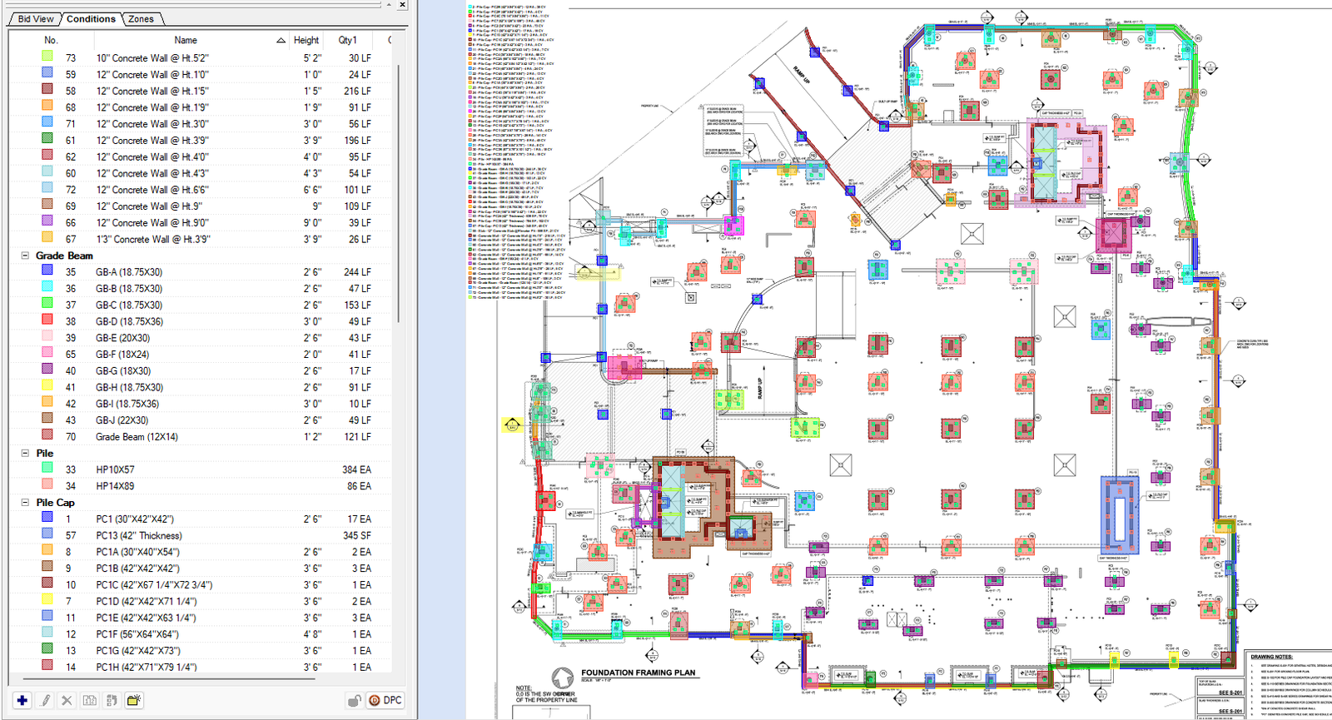Click the padlock unlock icon
Screen dimensions: 1332x720
pos(354,701)
